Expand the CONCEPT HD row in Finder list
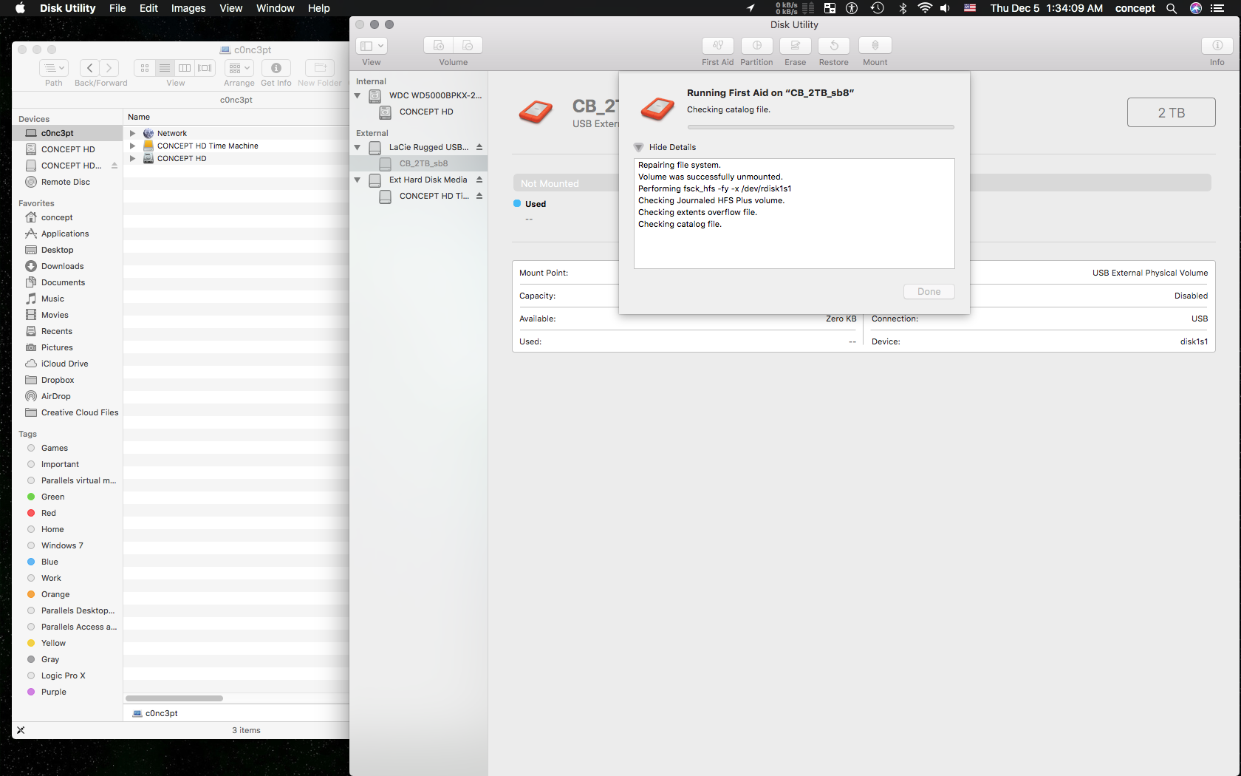Screen dimensions: 1241x776 tap(132, 159)
